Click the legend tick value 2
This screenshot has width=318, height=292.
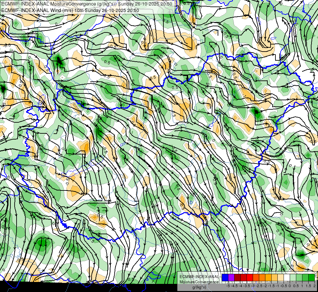(x=314, y=286)
